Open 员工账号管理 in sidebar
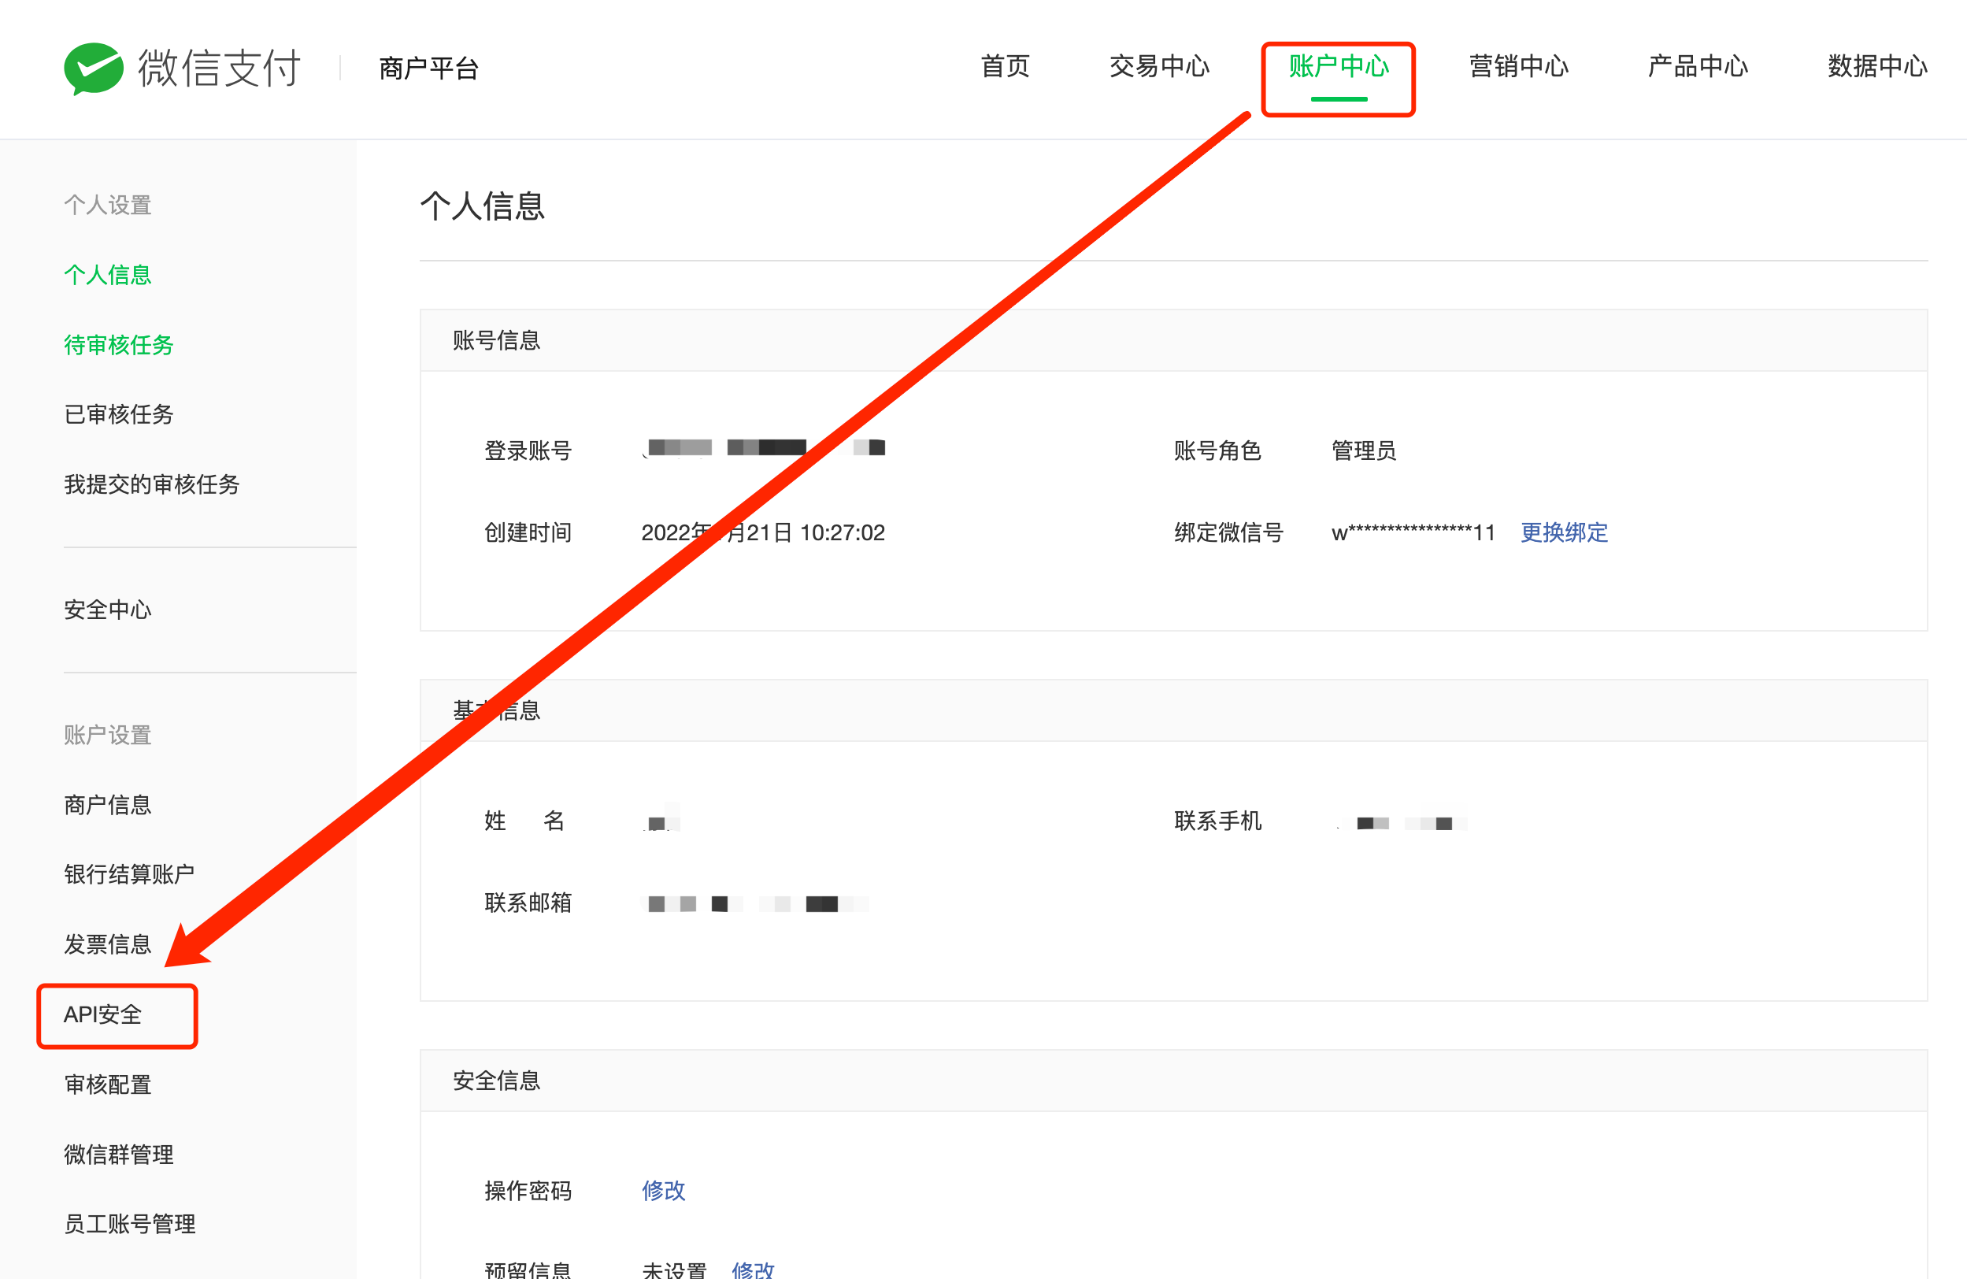This screenshot has width=1967, height=1279. pyautogui.click(x=130, y=1224)
